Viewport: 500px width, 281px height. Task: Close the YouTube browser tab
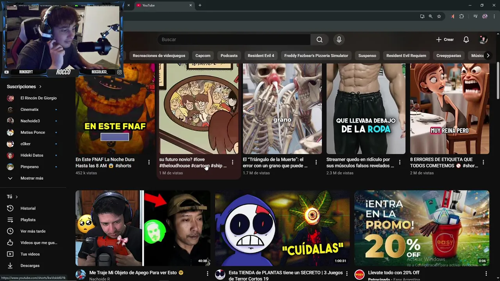[x=191, y=5]
